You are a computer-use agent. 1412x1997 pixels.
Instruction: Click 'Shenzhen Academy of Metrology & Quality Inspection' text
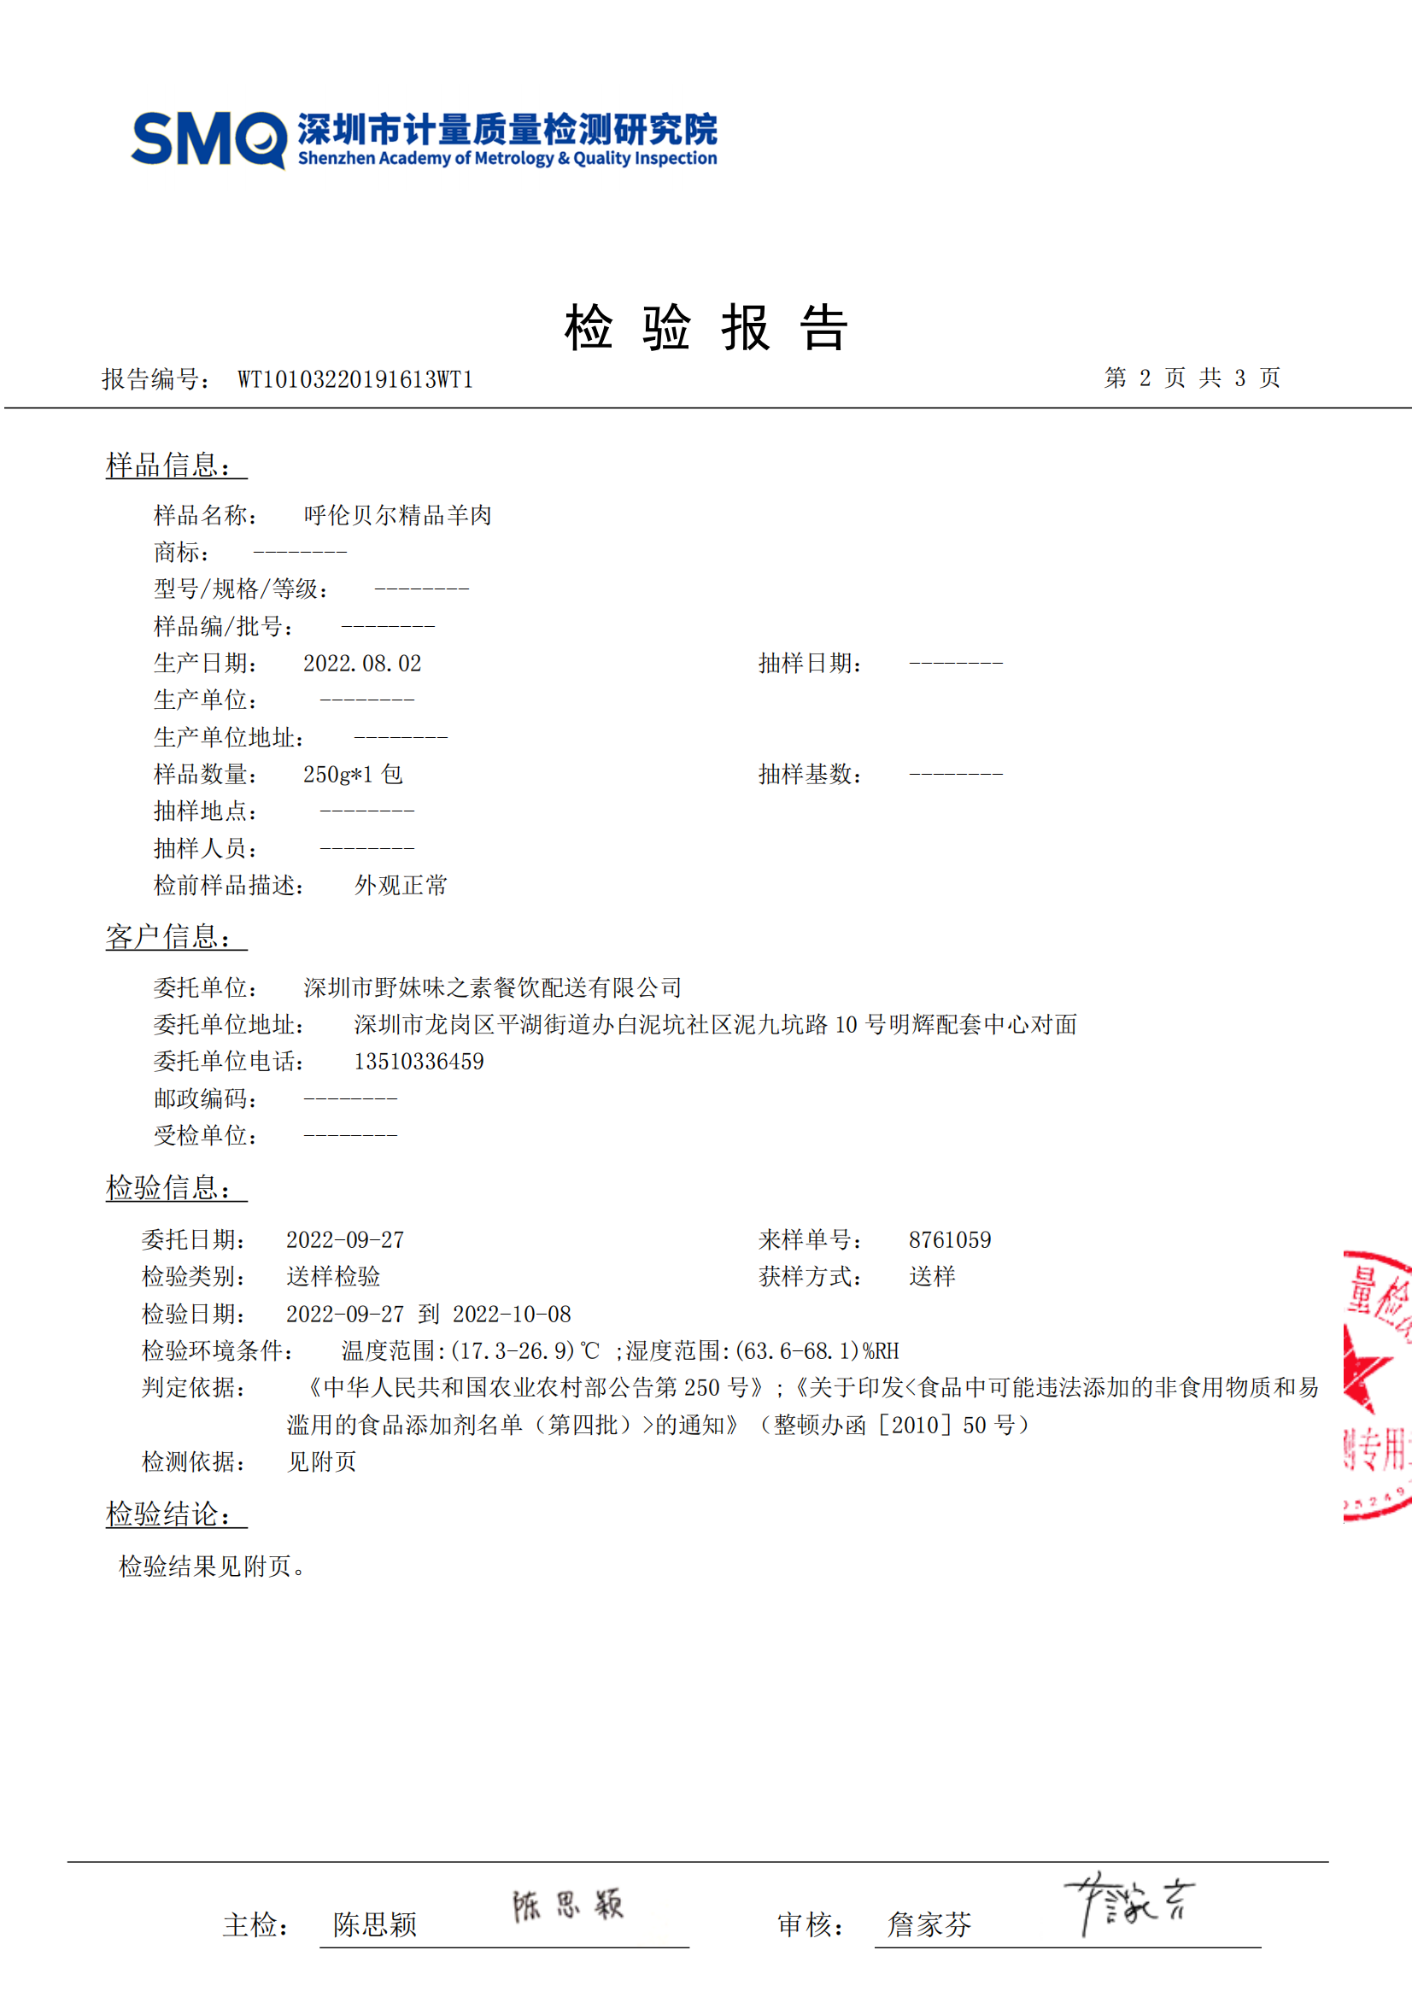coord(507,158)
